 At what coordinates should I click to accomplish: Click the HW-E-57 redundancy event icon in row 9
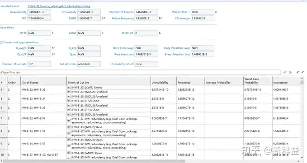(69, 146)
